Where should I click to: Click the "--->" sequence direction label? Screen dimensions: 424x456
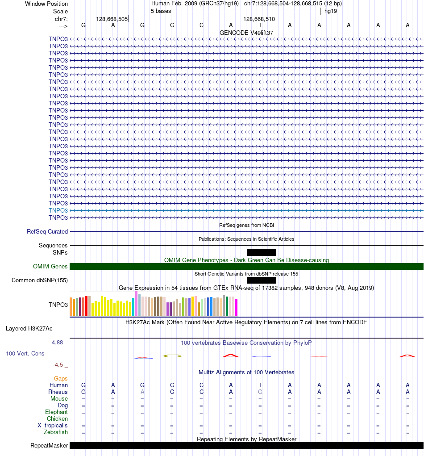pos(63,26)
